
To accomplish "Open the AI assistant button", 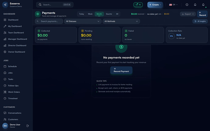I will (x=138, y=5).
